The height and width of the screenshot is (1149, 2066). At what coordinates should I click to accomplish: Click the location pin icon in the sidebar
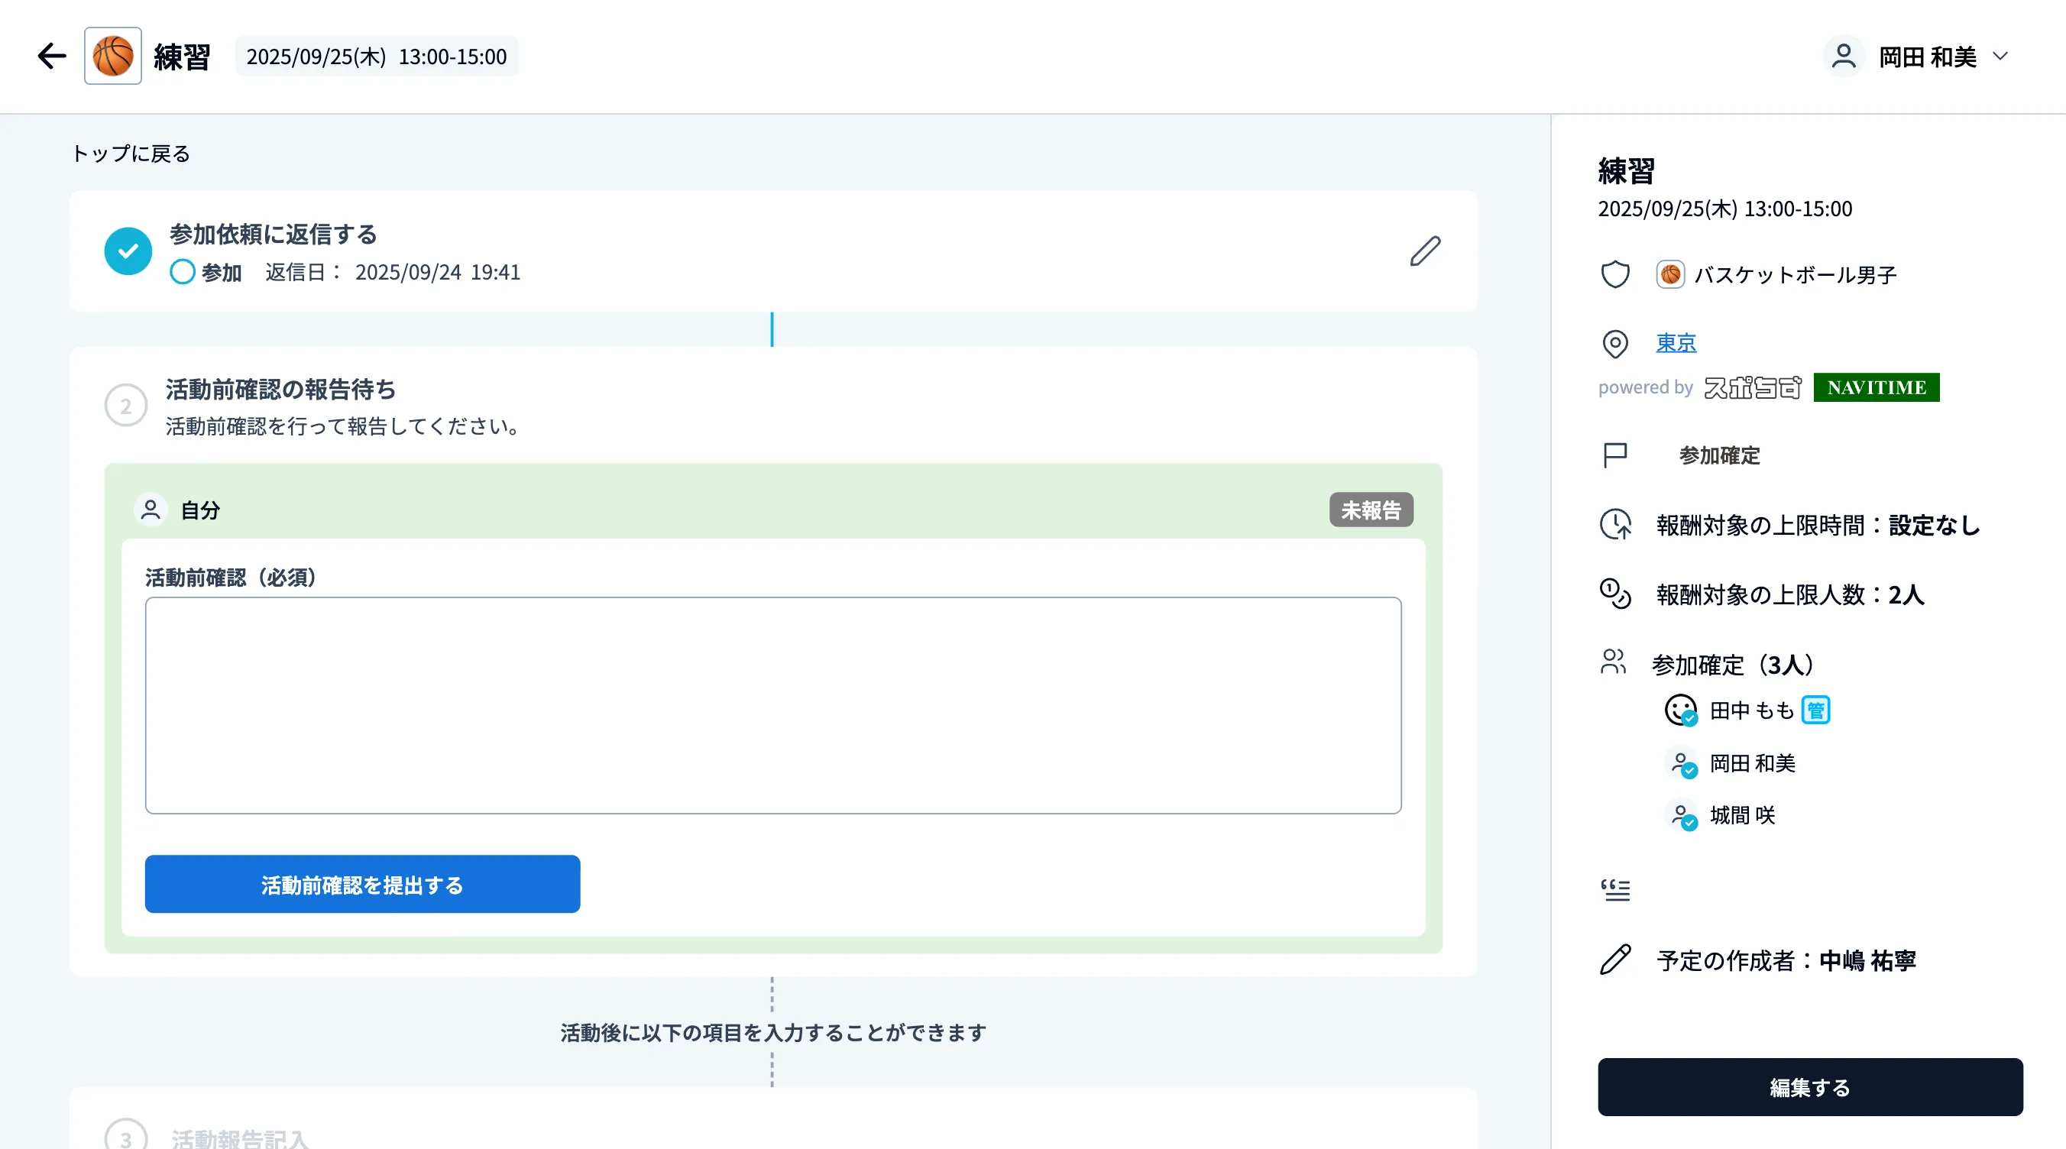click(x=1614, y=345)
